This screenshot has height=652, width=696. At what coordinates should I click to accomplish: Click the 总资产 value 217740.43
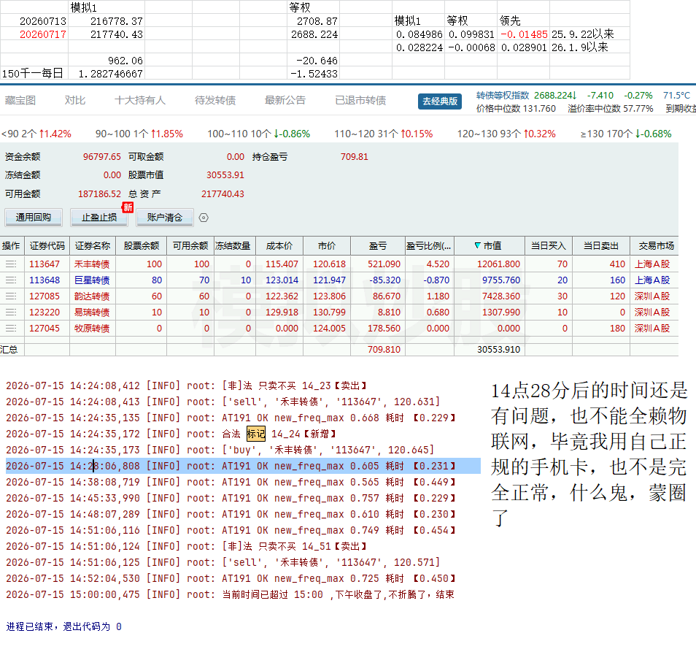(x=223, y=194)
